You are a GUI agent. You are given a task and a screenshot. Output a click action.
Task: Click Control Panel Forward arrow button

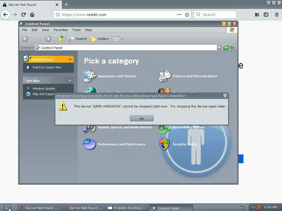point(48,39)
